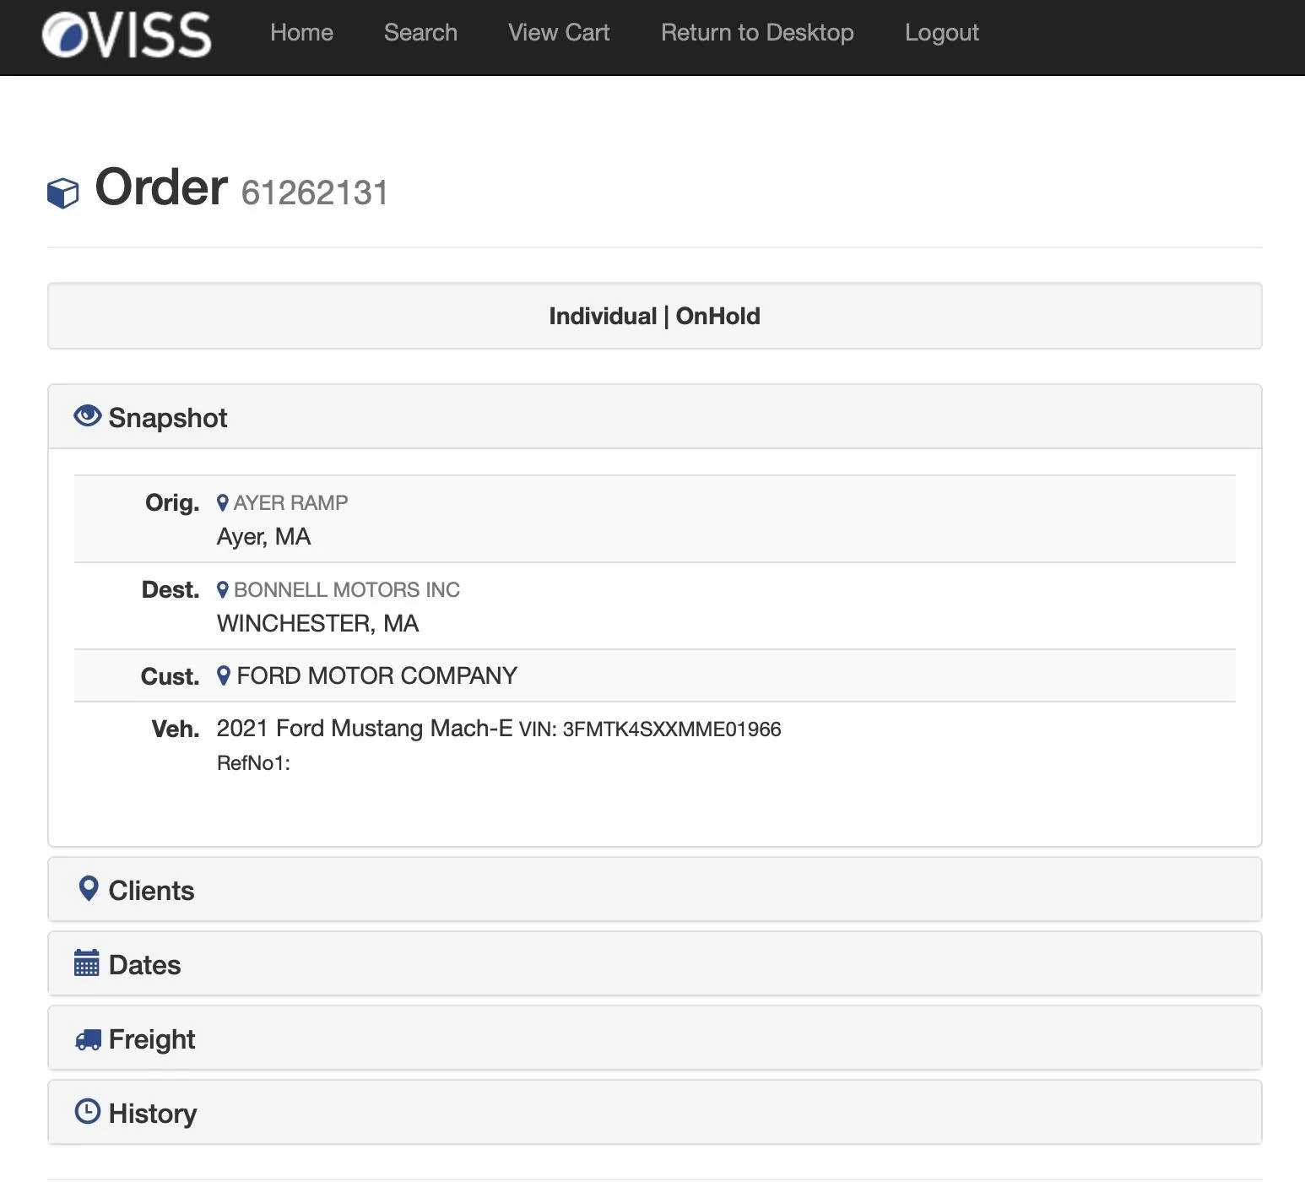Open the Home menu item
Image resolution: width=1305 pixels, height=1182 pixels.
(x=301, y=33)
